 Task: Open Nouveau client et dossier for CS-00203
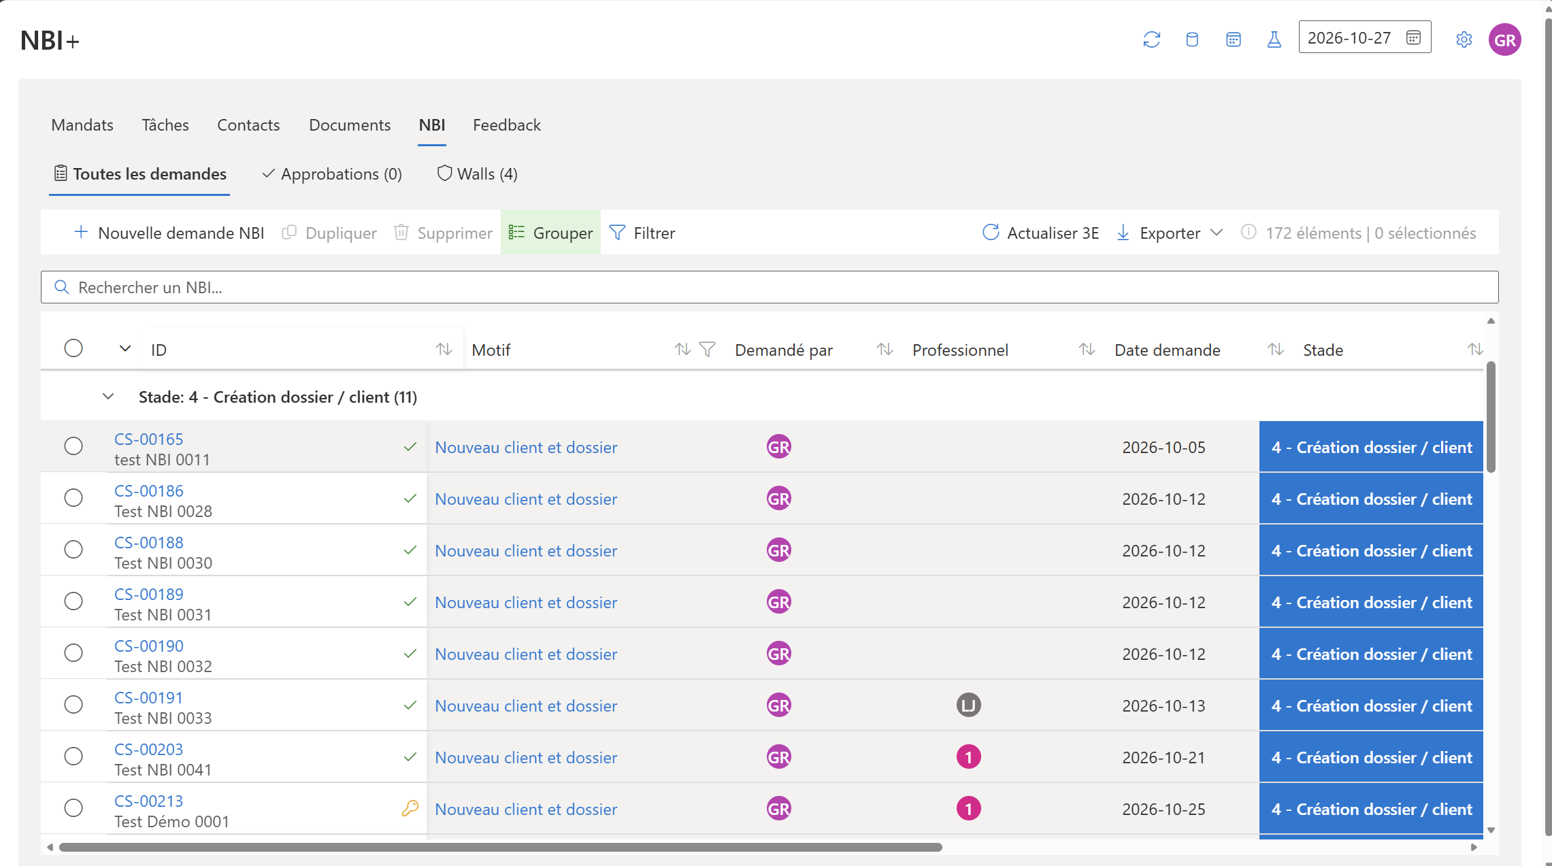point(526,757)
